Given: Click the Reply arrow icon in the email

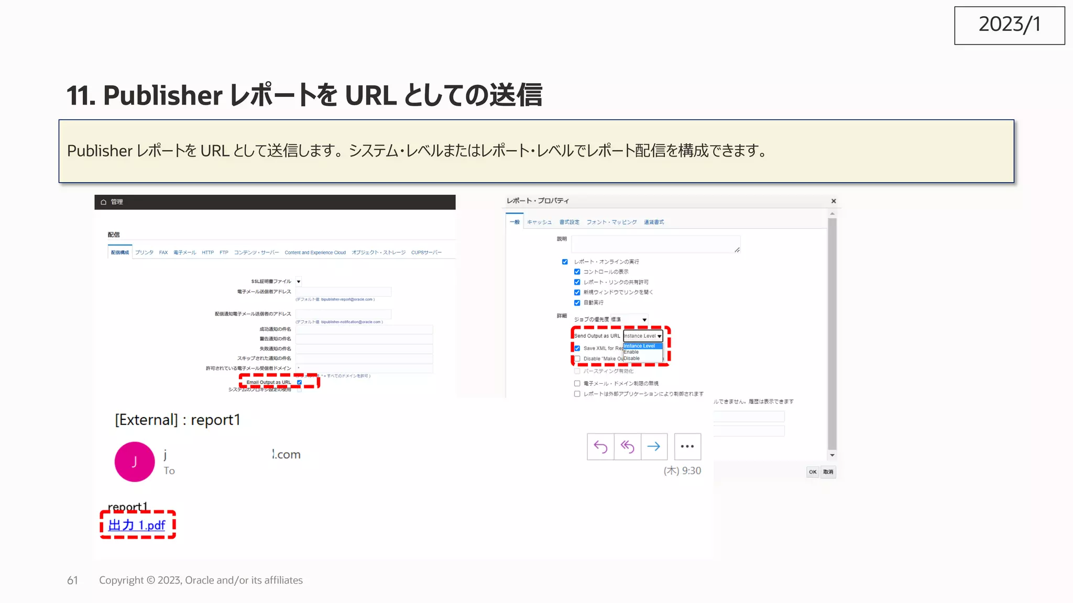Looking at the screenshot, I should 600,446.
